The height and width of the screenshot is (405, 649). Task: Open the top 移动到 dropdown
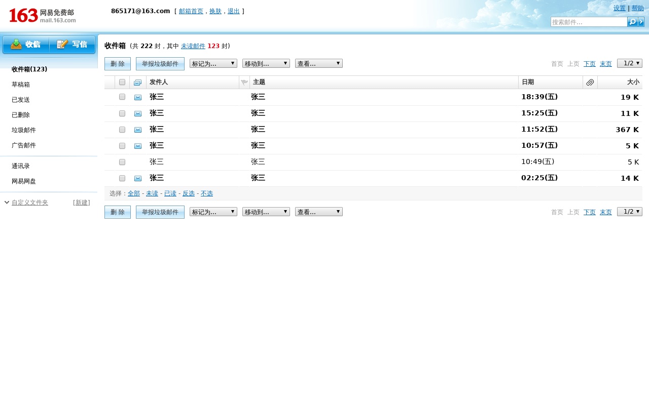click(x=266, y=63)
